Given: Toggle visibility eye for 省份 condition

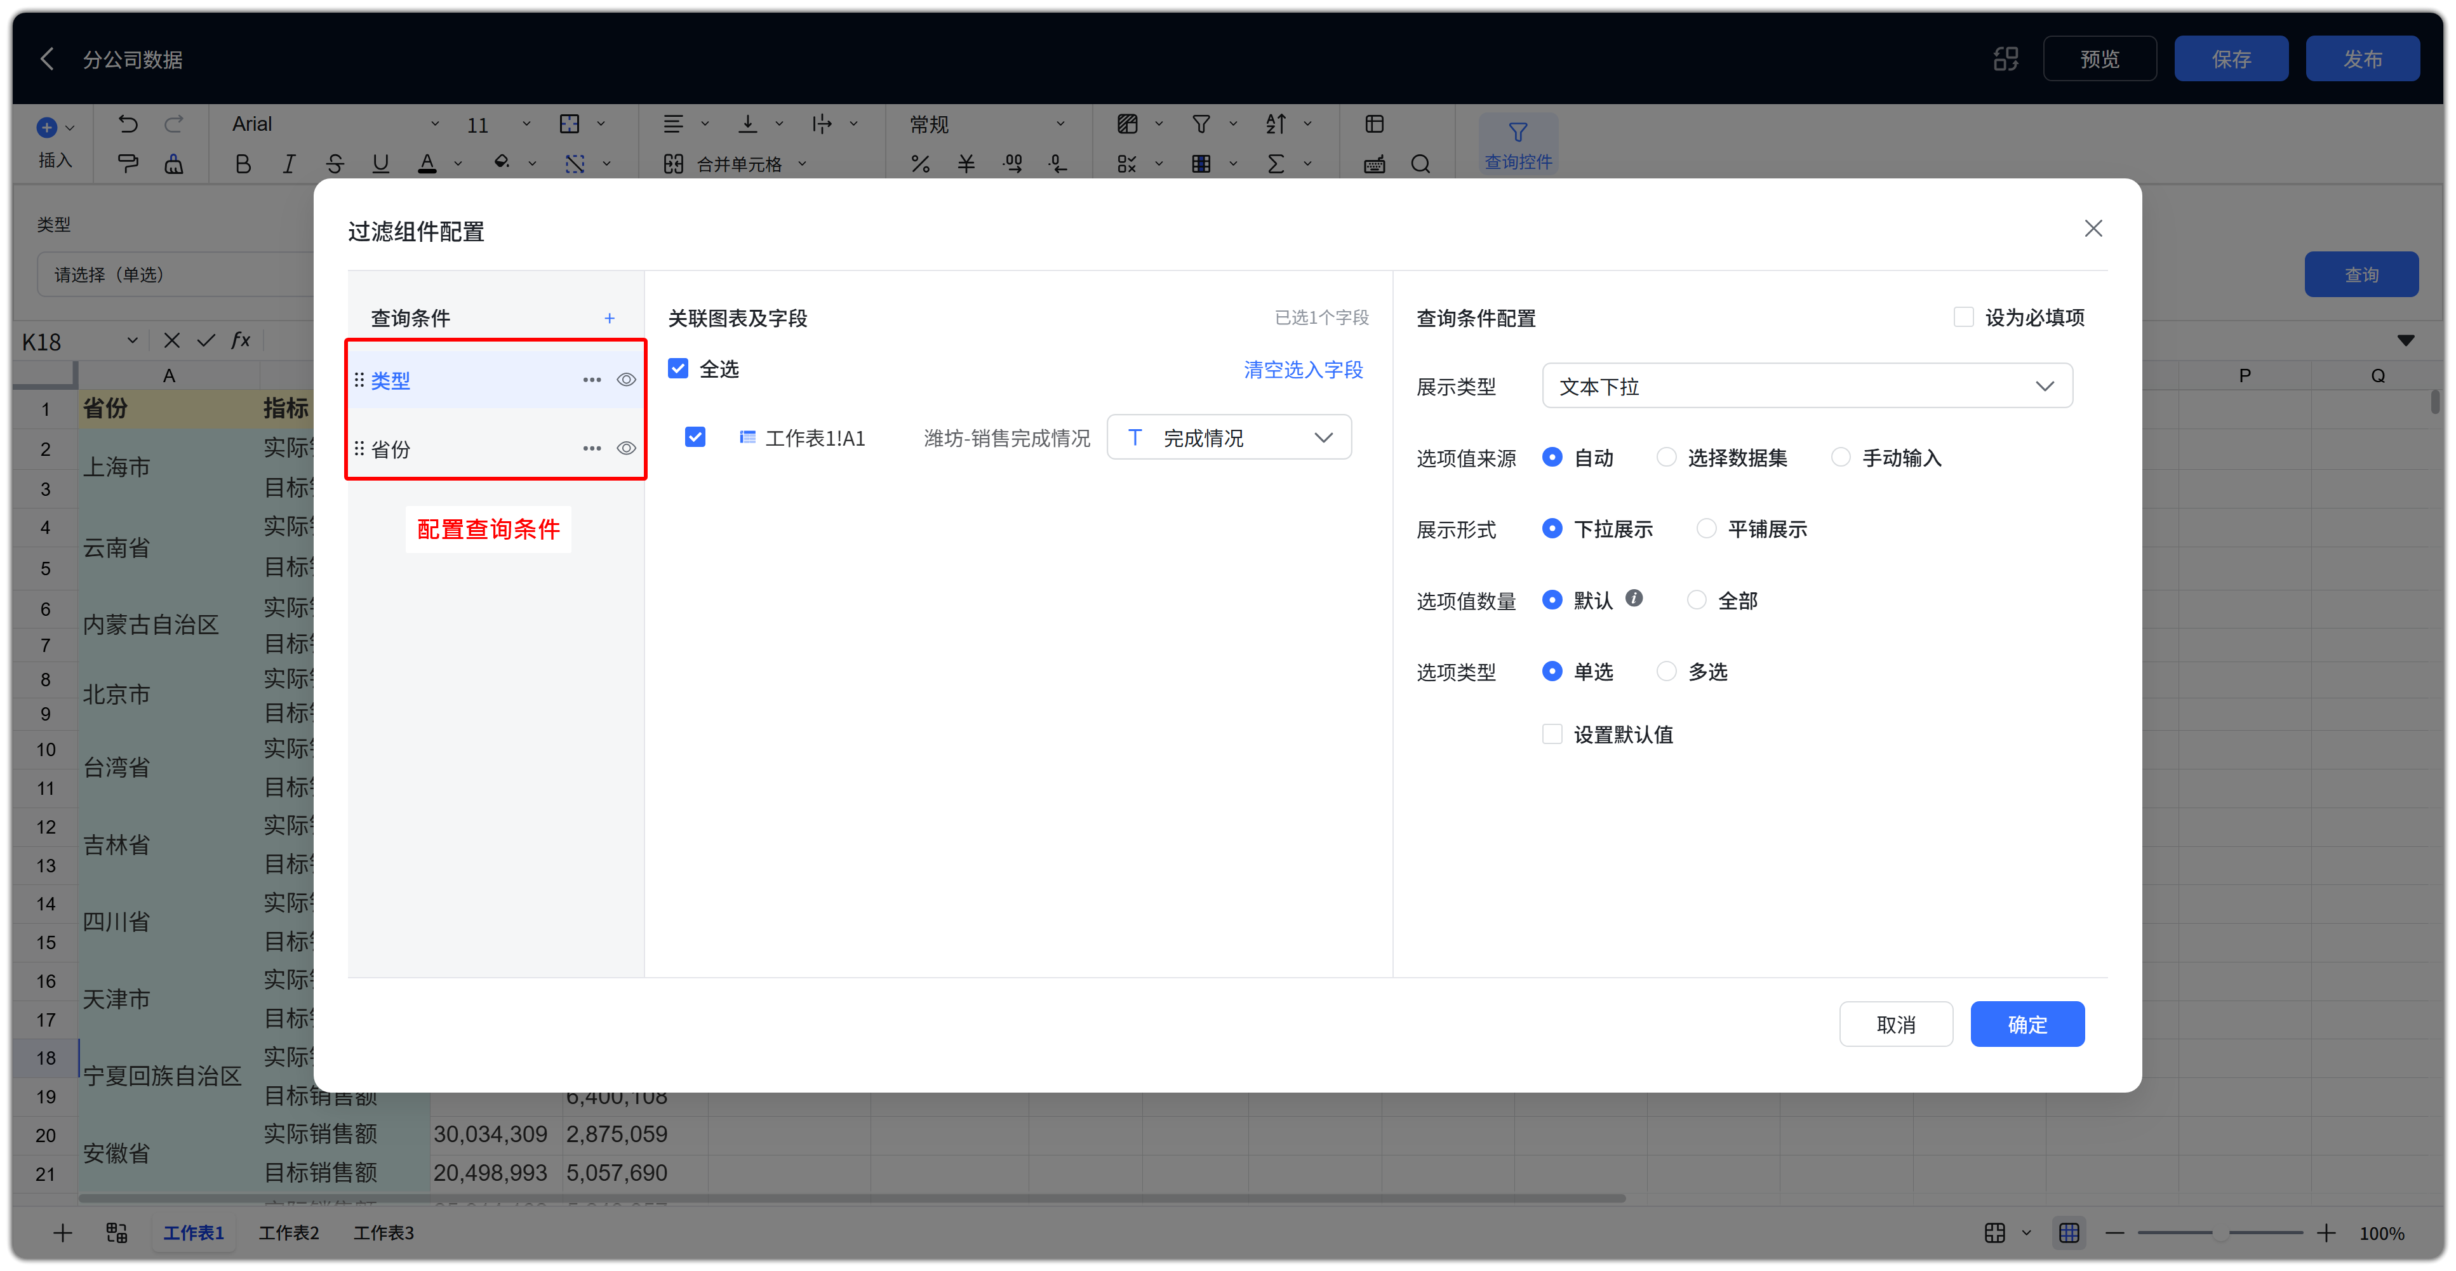Looking at the screenshot, I should 627,448.
